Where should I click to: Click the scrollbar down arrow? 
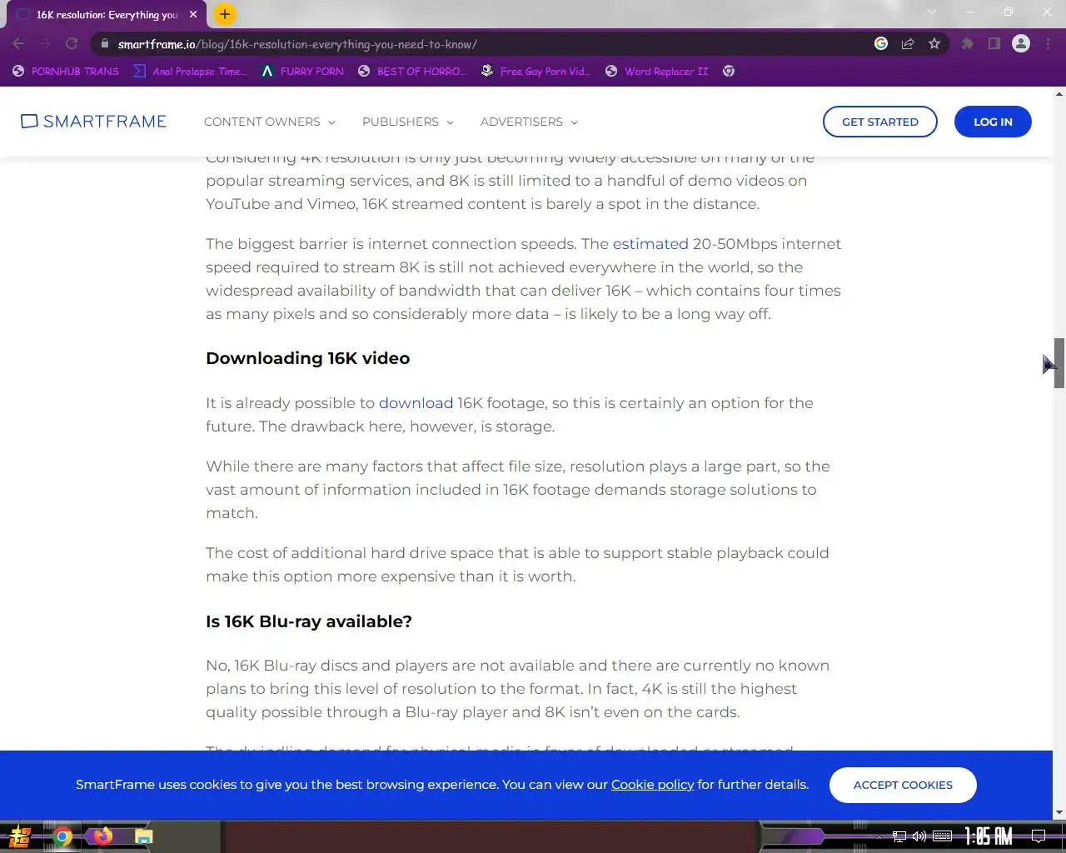[1059, 813]
